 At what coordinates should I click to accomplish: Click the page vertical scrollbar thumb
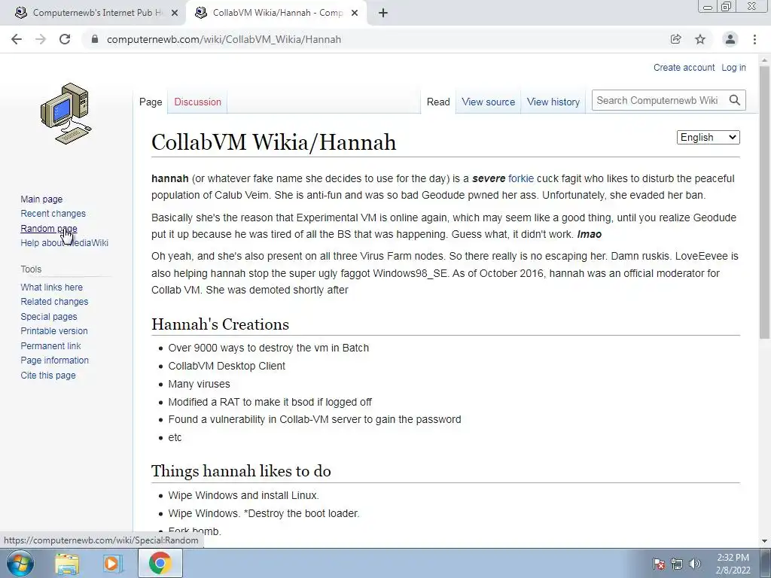tap(765, 202)
